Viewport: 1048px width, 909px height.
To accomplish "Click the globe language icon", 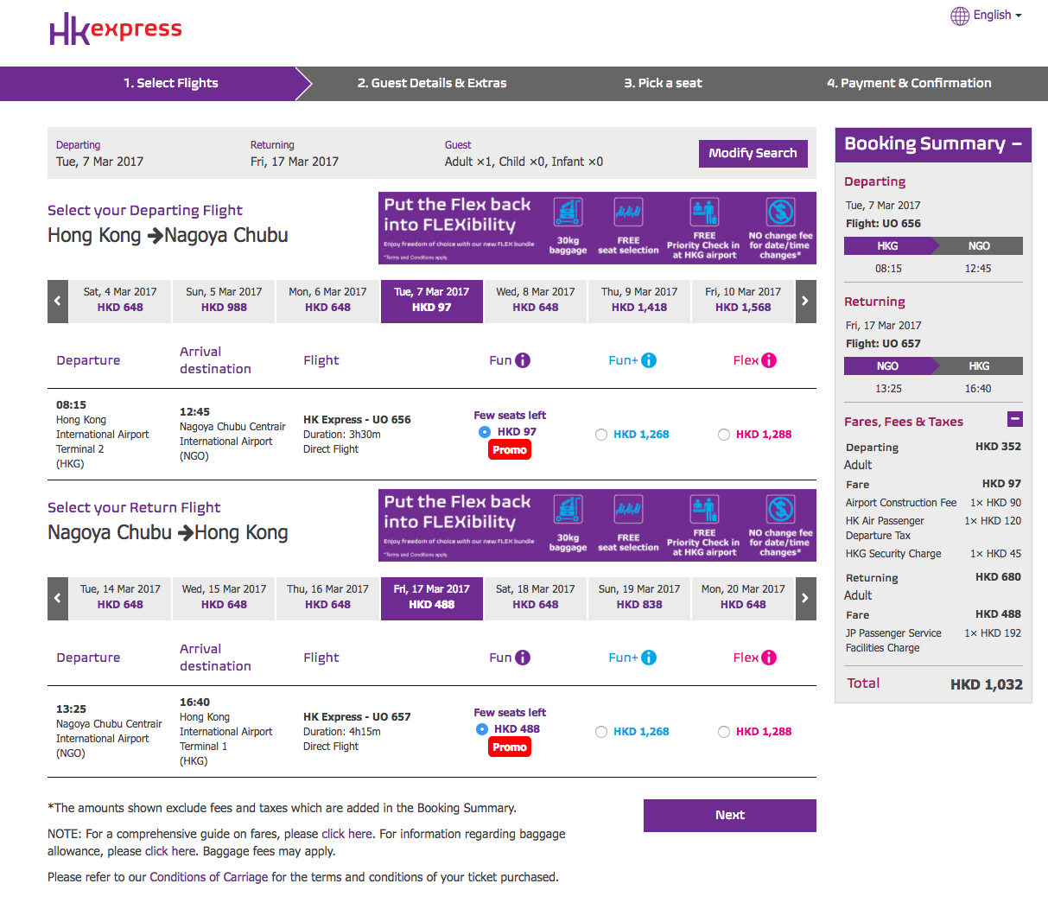I will click(x=960, y=16).
